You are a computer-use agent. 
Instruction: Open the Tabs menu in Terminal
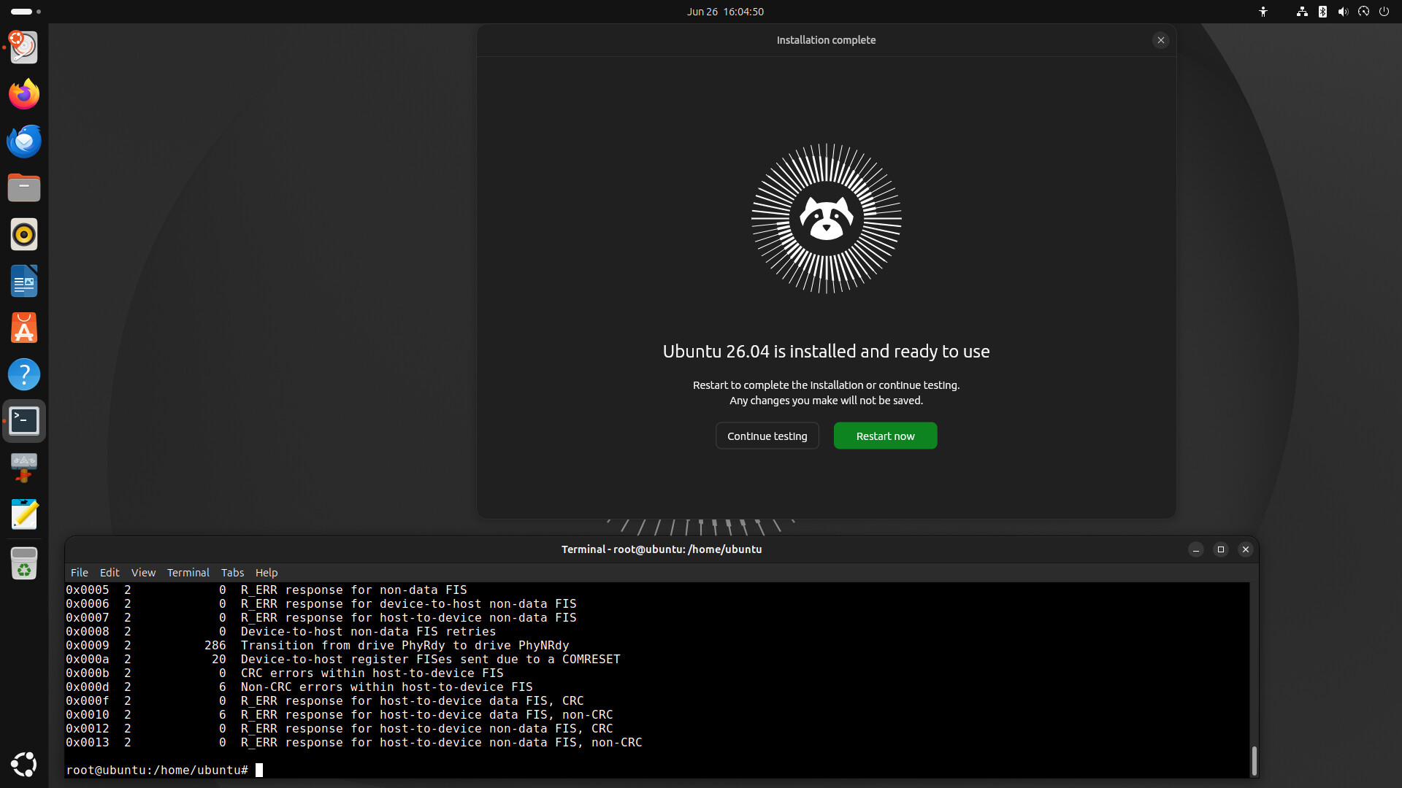[x=232, y=573]
